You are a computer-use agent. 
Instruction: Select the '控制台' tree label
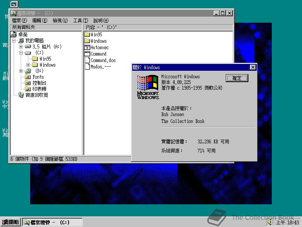(x=39, y=83)
